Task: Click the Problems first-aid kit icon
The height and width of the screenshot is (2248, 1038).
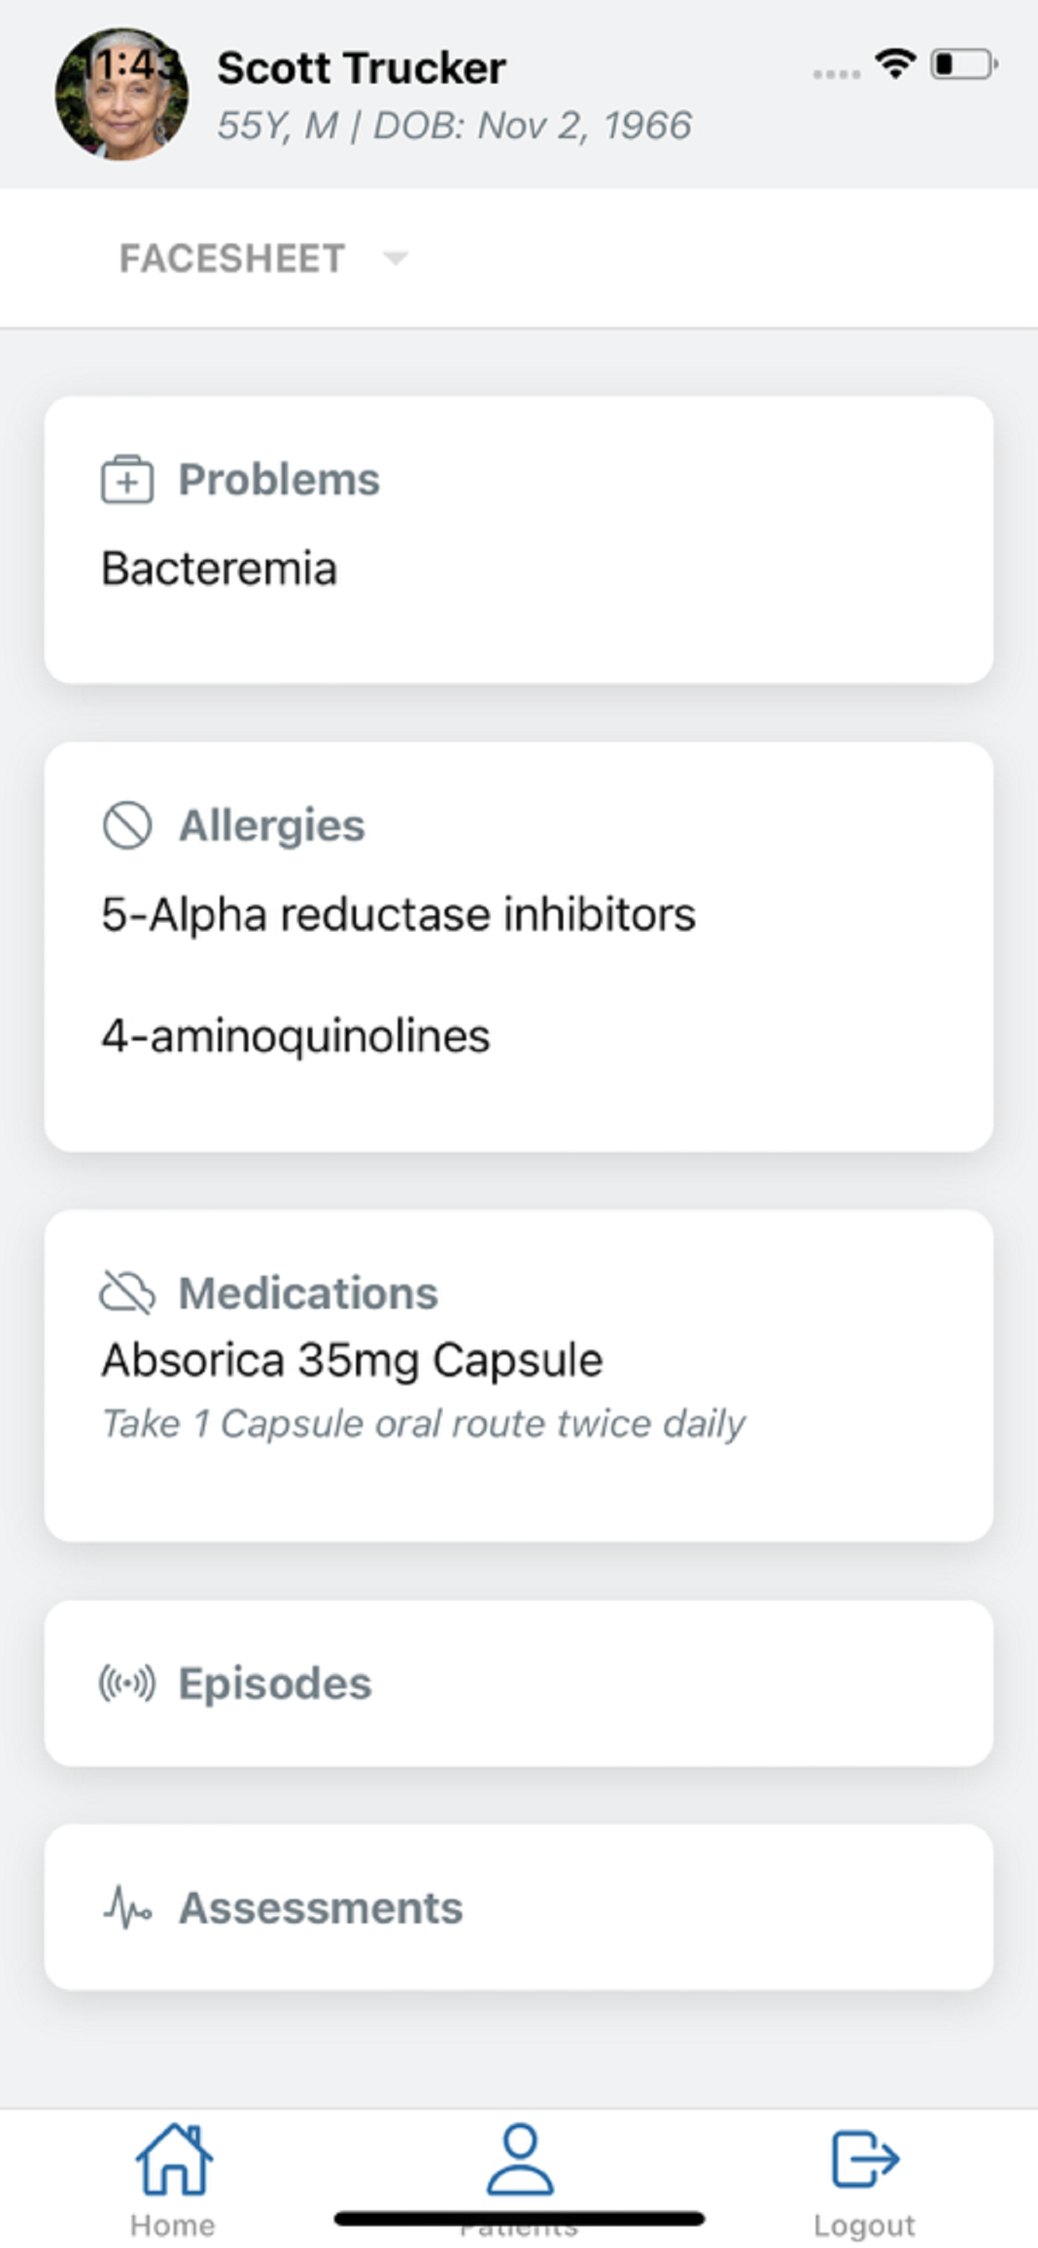Action: pos(127,479)
